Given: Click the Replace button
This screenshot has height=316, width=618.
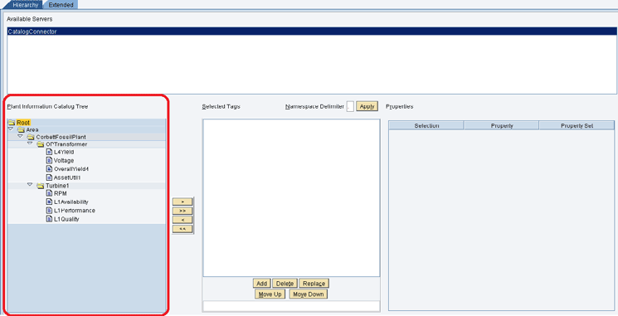Looking at the screenshot, I should (x=314, y=284).
